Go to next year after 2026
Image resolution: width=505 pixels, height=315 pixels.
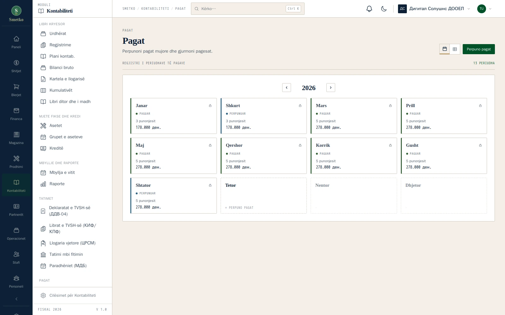[x=331, y=88]
